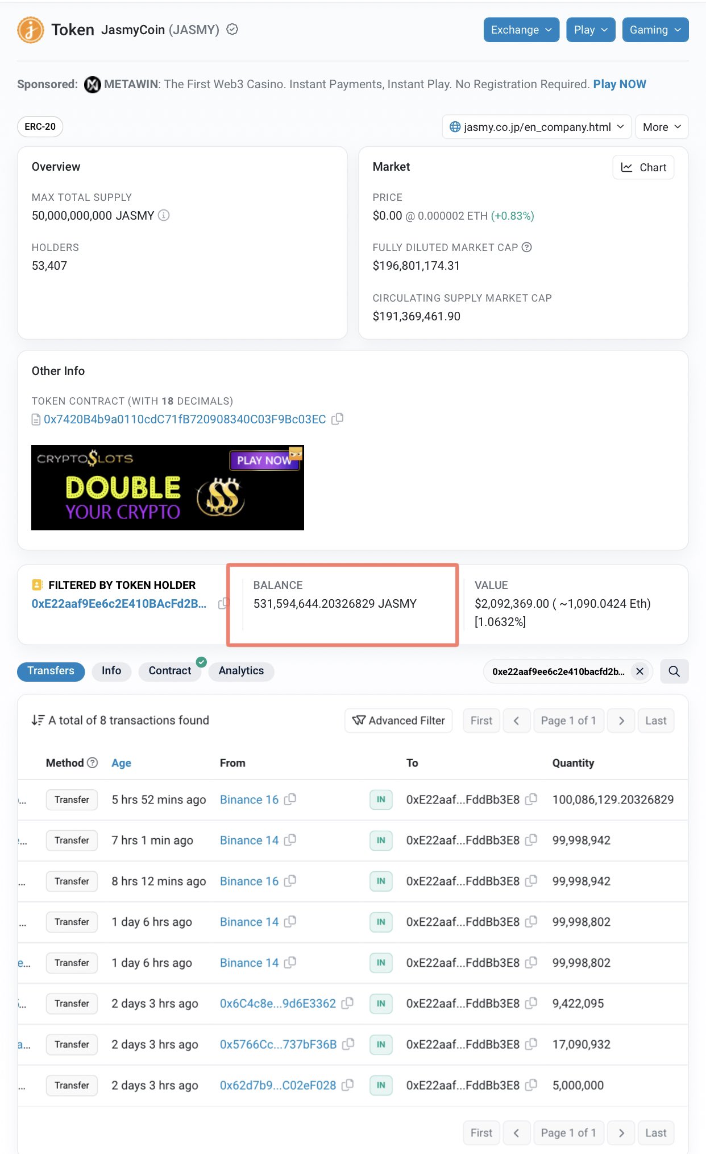This screenshot has height=1154, width=706.
Task: Copy 0x5766Cc...737bF36B sender address
Action: pyautogui.click(x=348, y=1044)
